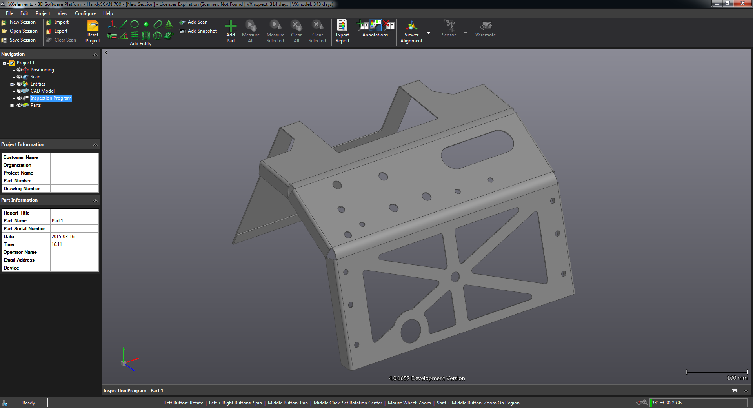
Task: Click the Add Part green plus icon
Action: 231,26
